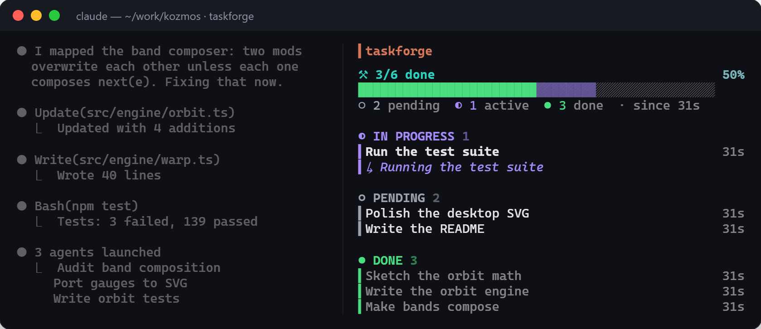Click the 50% completion value
This screenshot has width=761, height=329.
pyautogui.click(x=733, y=75)
